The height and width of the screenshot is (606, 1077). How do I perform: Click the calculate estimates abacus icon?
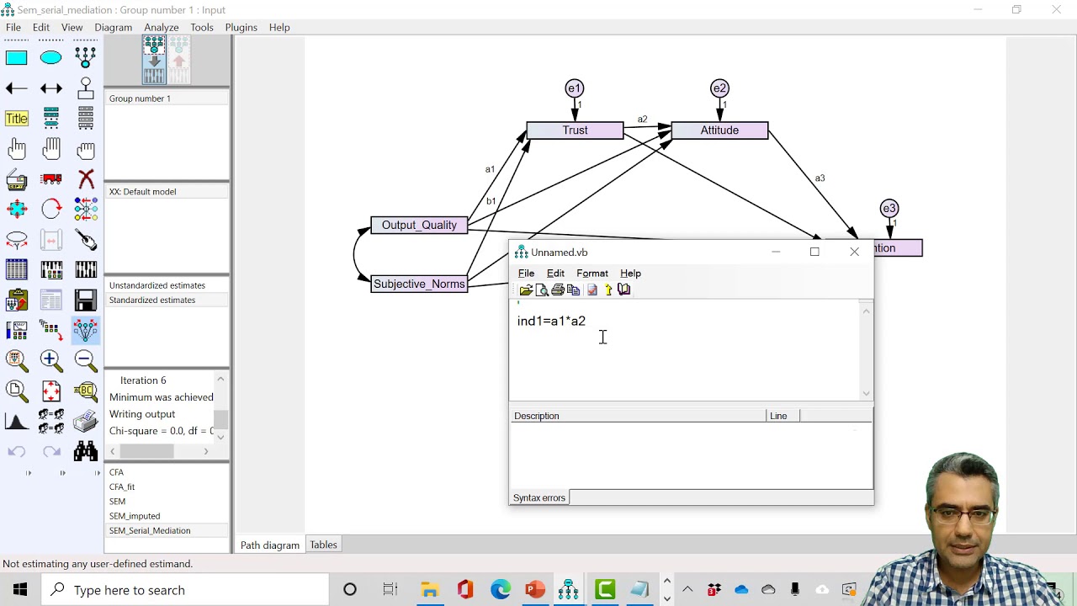pyautogui.click(x=86, y=270)
